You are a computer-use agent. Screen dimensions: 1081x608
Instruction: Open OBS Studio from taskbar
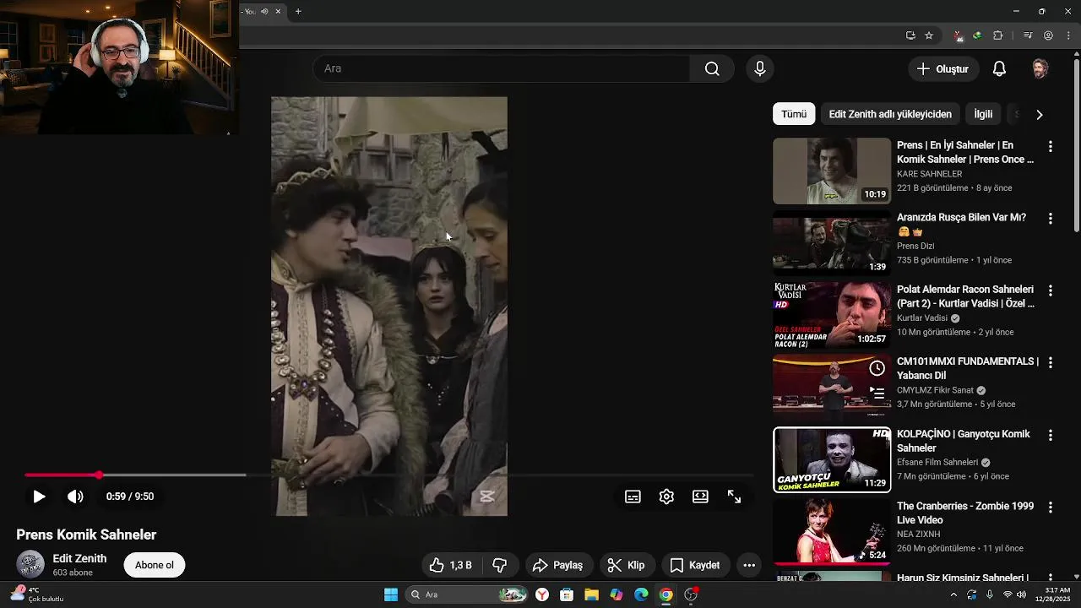tap(691, 594)
